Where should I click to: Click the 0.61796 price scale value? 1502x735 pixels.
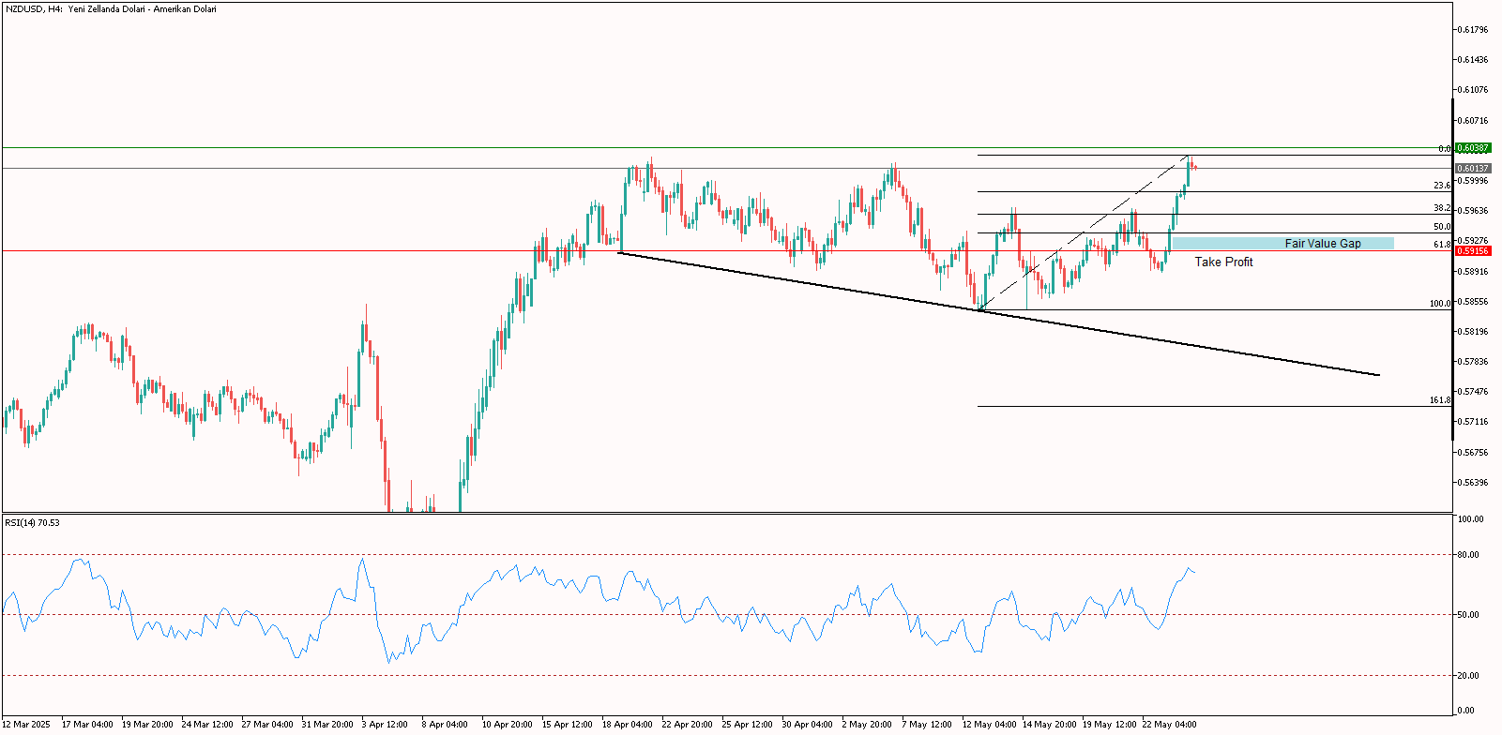point(1473,30)
